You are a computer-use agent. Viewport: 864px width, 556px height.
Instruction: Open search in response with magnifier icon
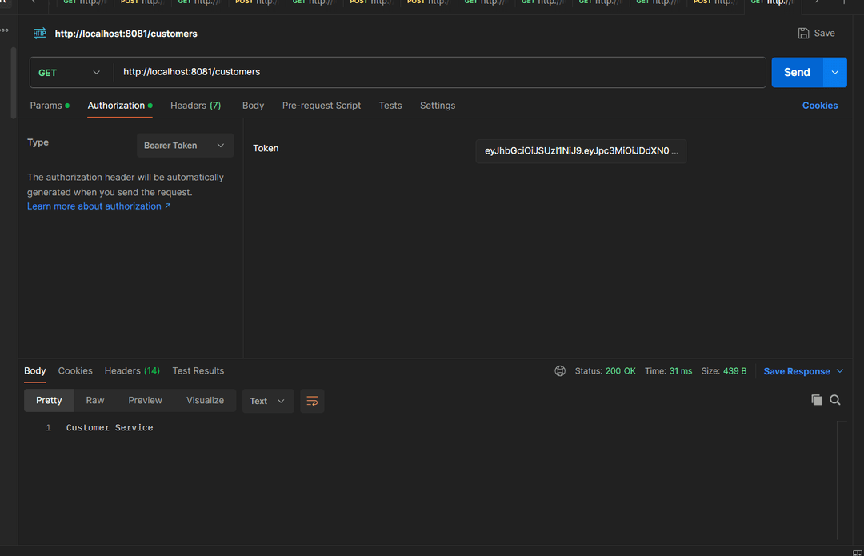835,400
